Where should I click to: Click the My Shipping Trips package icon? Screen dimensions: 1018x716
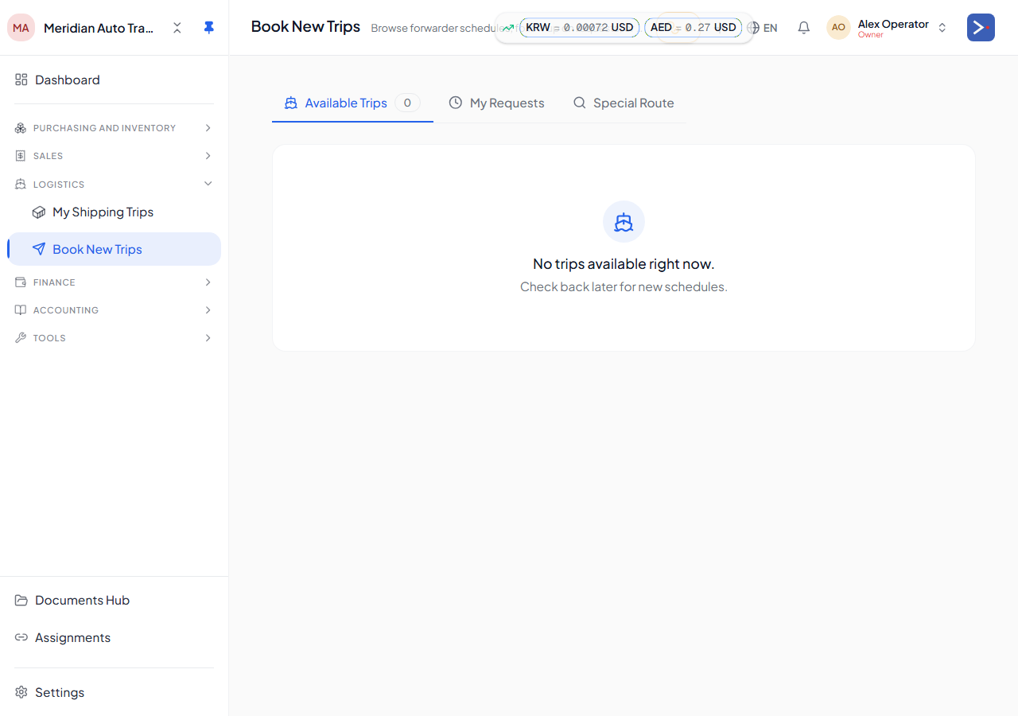pos(39,212)
